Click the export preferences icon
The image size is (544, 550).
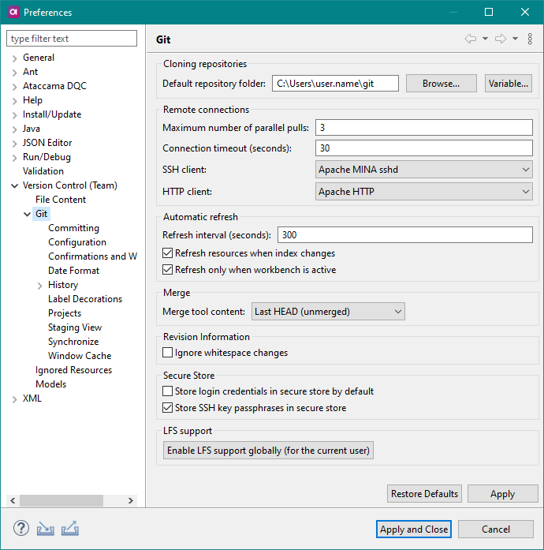point(69,529)
